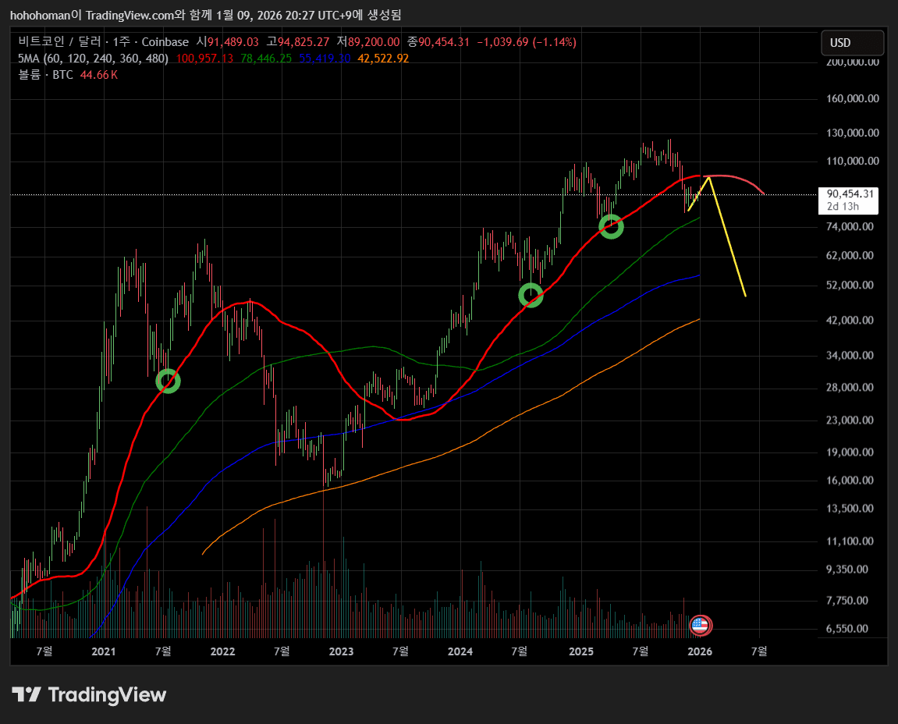The width and height of the screenshot is (898, 724).
Task: Click the hohohoman author header text
Action: 47,15
